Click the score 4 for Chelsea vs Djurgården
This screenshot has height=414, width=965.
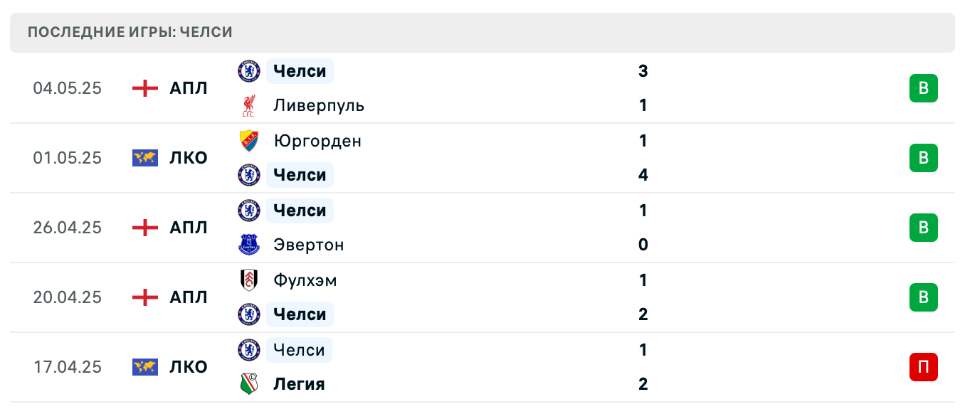(643, 174)
